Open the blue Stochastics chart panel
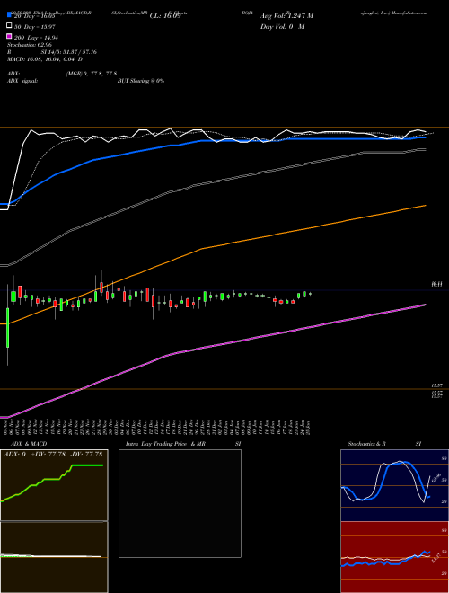Image resolution: width=449 pixels, height=593 pixels. [x=394, y=485]
